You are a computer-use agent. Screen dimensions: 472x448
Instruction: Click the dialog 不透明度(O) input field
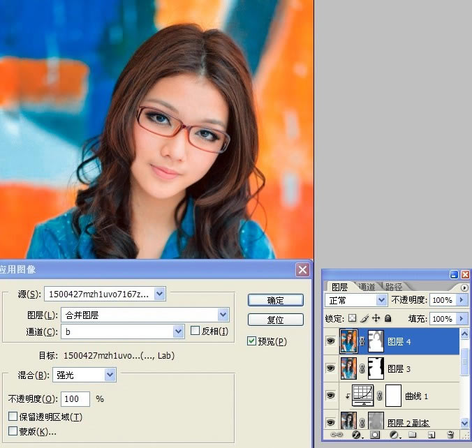click(75, 399)
